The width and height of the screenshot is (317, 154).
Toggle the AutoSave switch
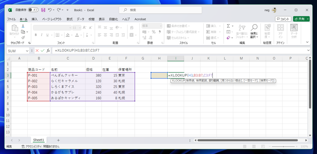point(33,10)
